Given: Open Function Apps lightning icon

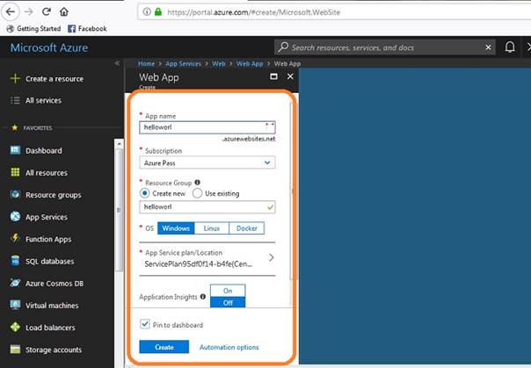Looking at the screenshot, I should pyautogui.click(x=15, y=239).
